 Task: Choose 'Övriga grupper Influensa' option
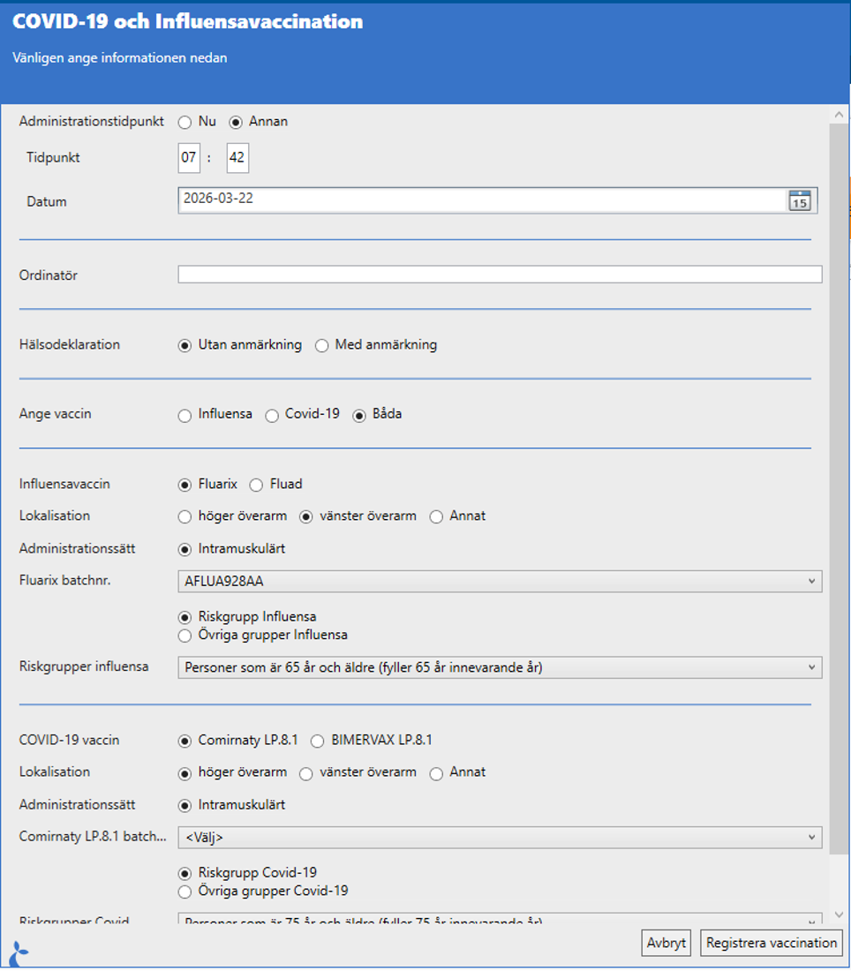tap(185, 636)
